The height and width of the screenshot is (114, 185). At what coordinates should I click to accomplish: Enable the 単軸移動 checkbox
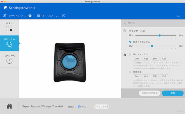pyautogui.click(x=130, y=72)
